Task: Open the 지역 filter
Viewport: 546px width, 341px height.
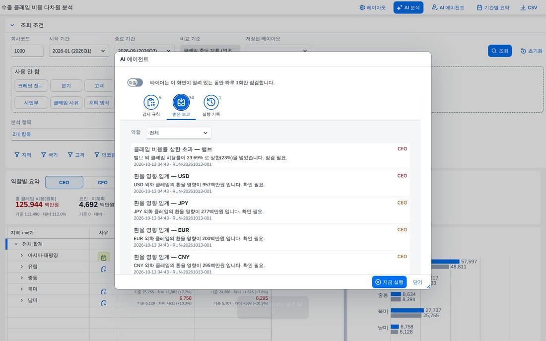Action: pyautogui.click(x=23, y=155)
